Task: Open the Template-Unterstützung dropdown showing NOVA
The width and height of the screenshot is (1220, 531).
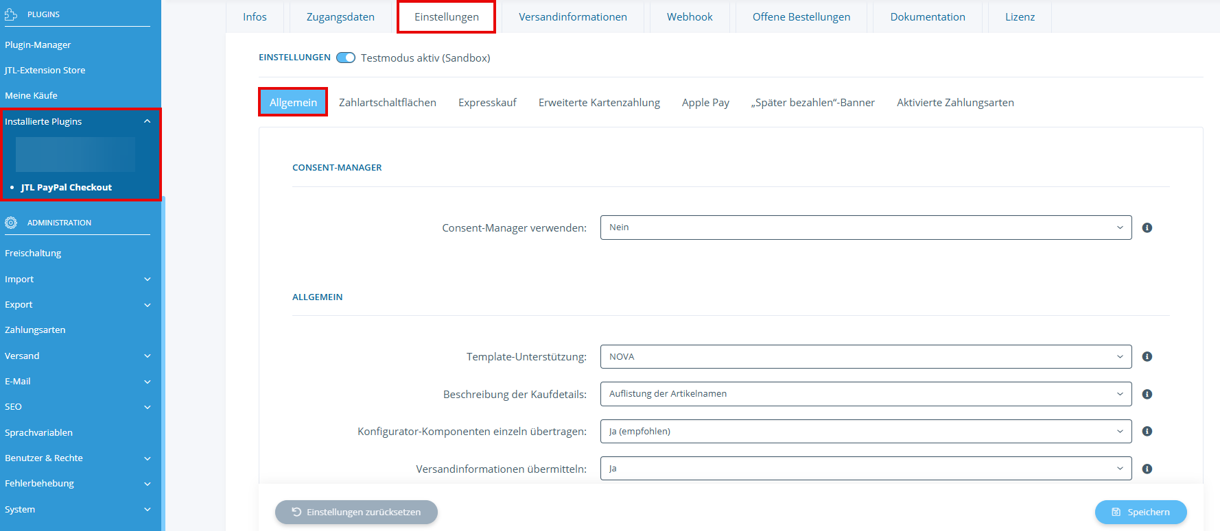Action: (x=865, y=357)
